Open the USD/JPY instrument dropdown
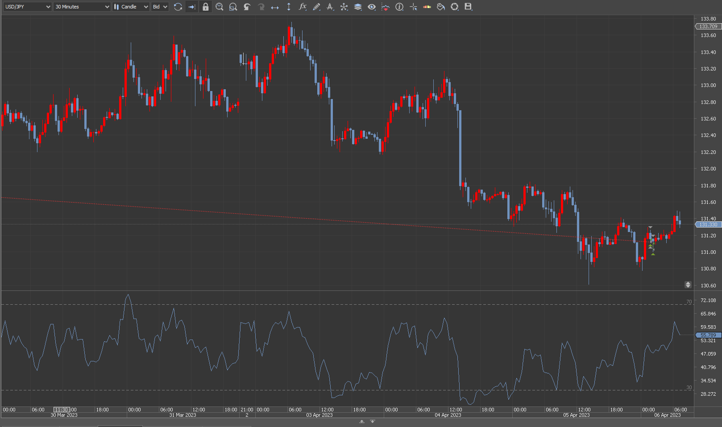Screen dimensions: 722x427 pos(28,7)
